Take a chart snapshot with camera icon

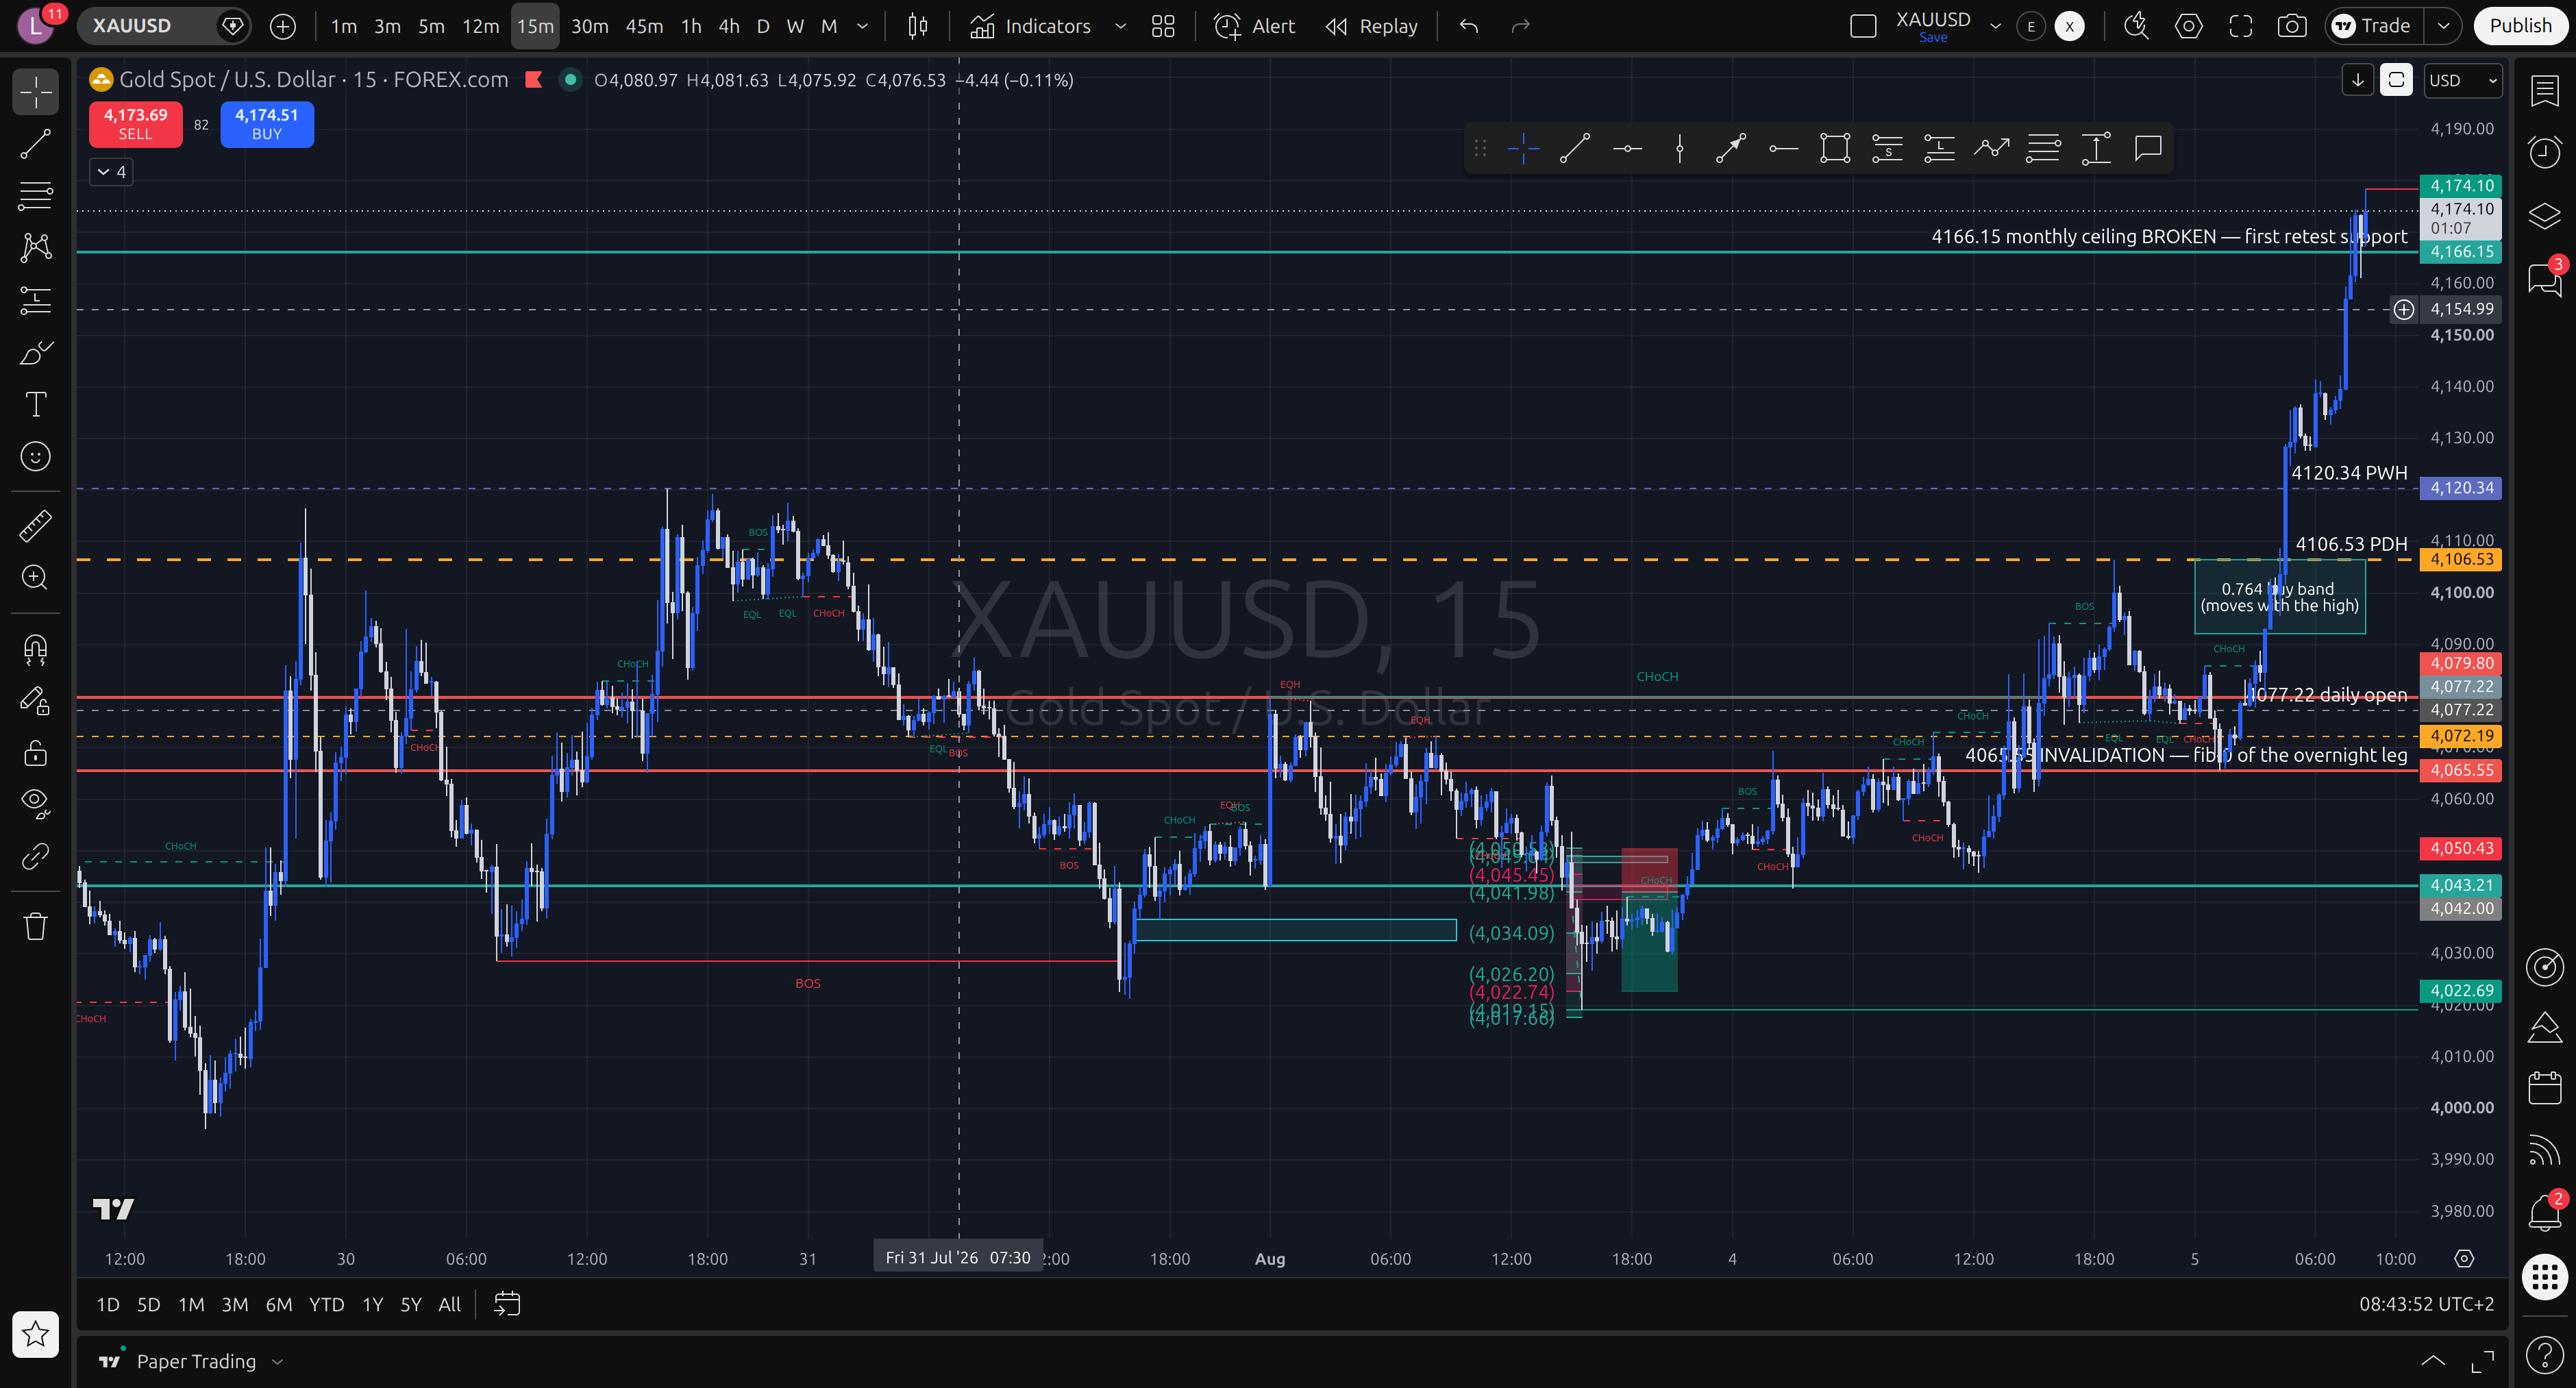pyautogui.click(x=2292, y=26)
